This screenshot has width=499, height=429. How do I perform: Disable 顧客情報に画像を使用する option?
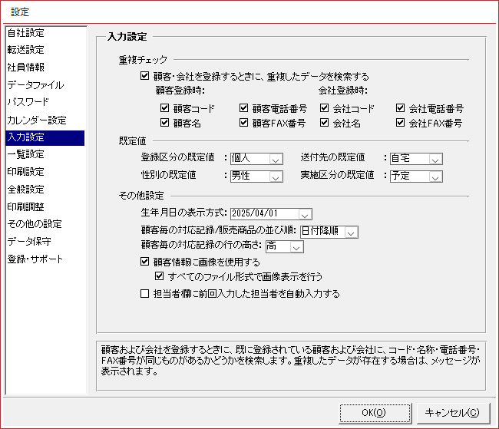coord(145,262)
